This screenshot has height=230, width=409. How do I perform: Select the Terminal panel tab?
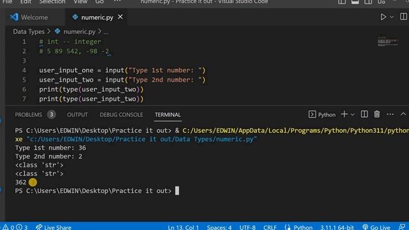[167, 115]
